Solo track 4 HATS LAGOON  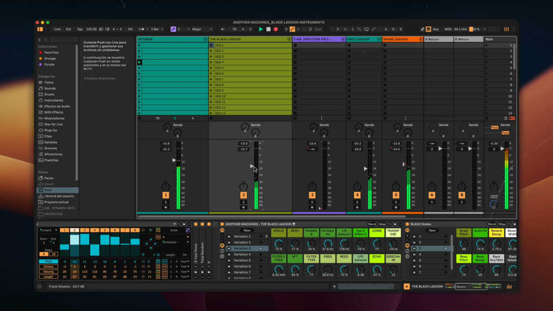[357, 202]
